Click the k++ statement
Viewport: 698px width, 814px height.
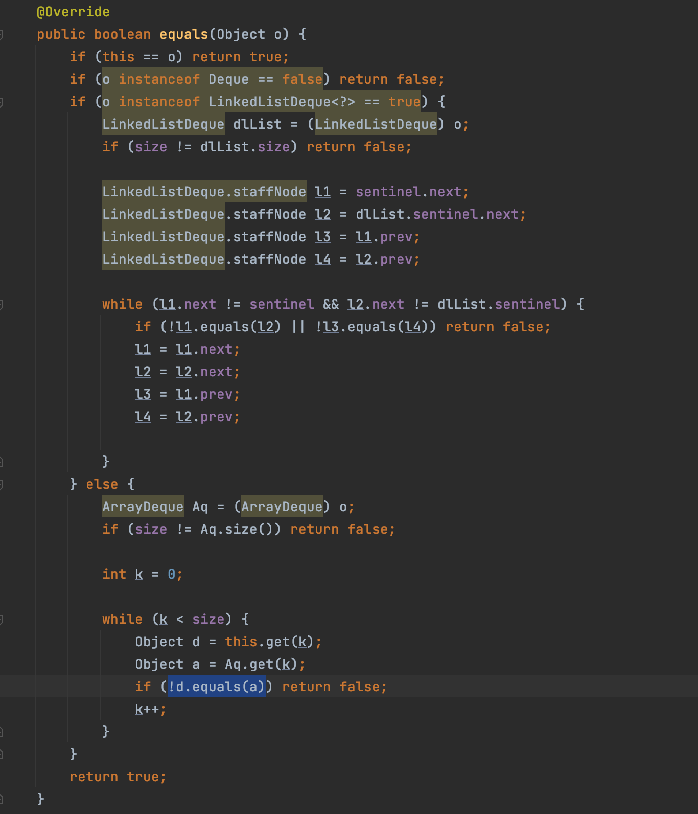pos(150,709)
